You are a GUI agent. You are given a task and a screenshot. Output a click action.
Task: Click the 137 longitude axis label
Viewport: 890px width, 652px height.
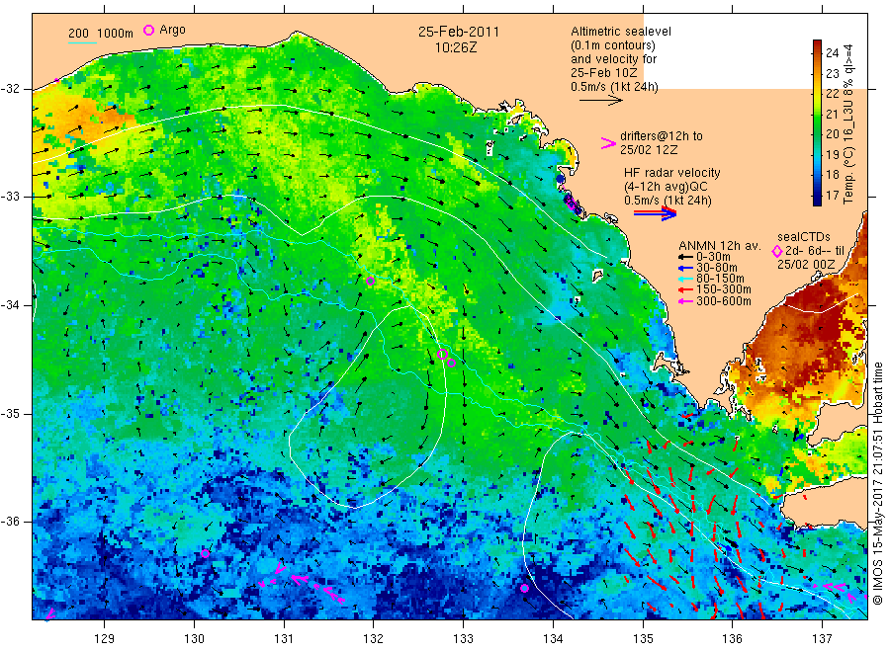pos(822,639)
